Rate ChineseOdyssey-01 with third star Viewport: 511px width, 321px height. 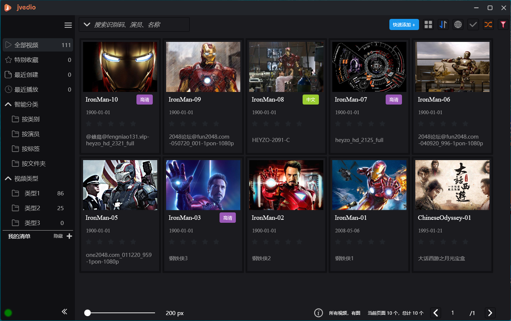click(x=443, y=242)
